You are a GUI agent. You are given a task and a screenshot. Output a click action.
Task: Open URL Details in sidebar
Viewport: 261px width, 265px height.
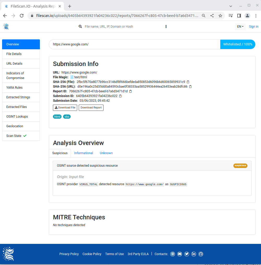(21, 64)
